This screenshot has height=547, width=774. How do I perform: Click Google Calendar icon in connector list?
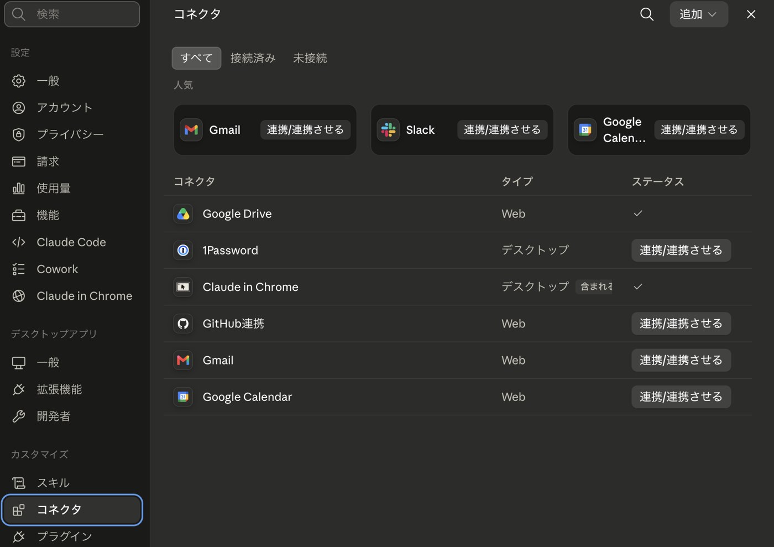point(183,397)
